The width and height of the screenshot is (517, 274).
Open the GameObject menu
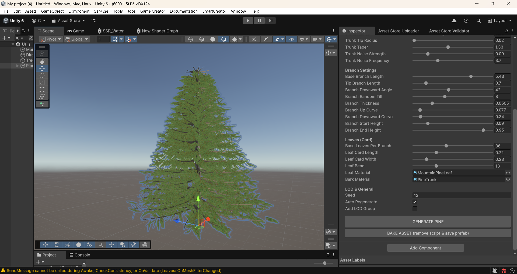point(52,11)
